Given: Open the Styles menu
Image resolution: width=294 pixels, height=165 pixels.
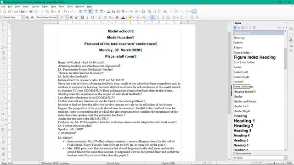Looking at the screenshot, I should coord(45,6).
